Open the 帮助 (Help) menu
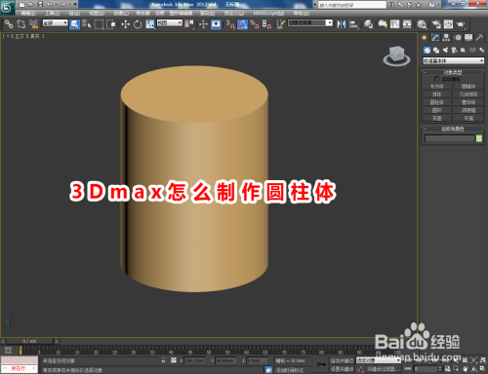The image size is (488, 374). 301,14
